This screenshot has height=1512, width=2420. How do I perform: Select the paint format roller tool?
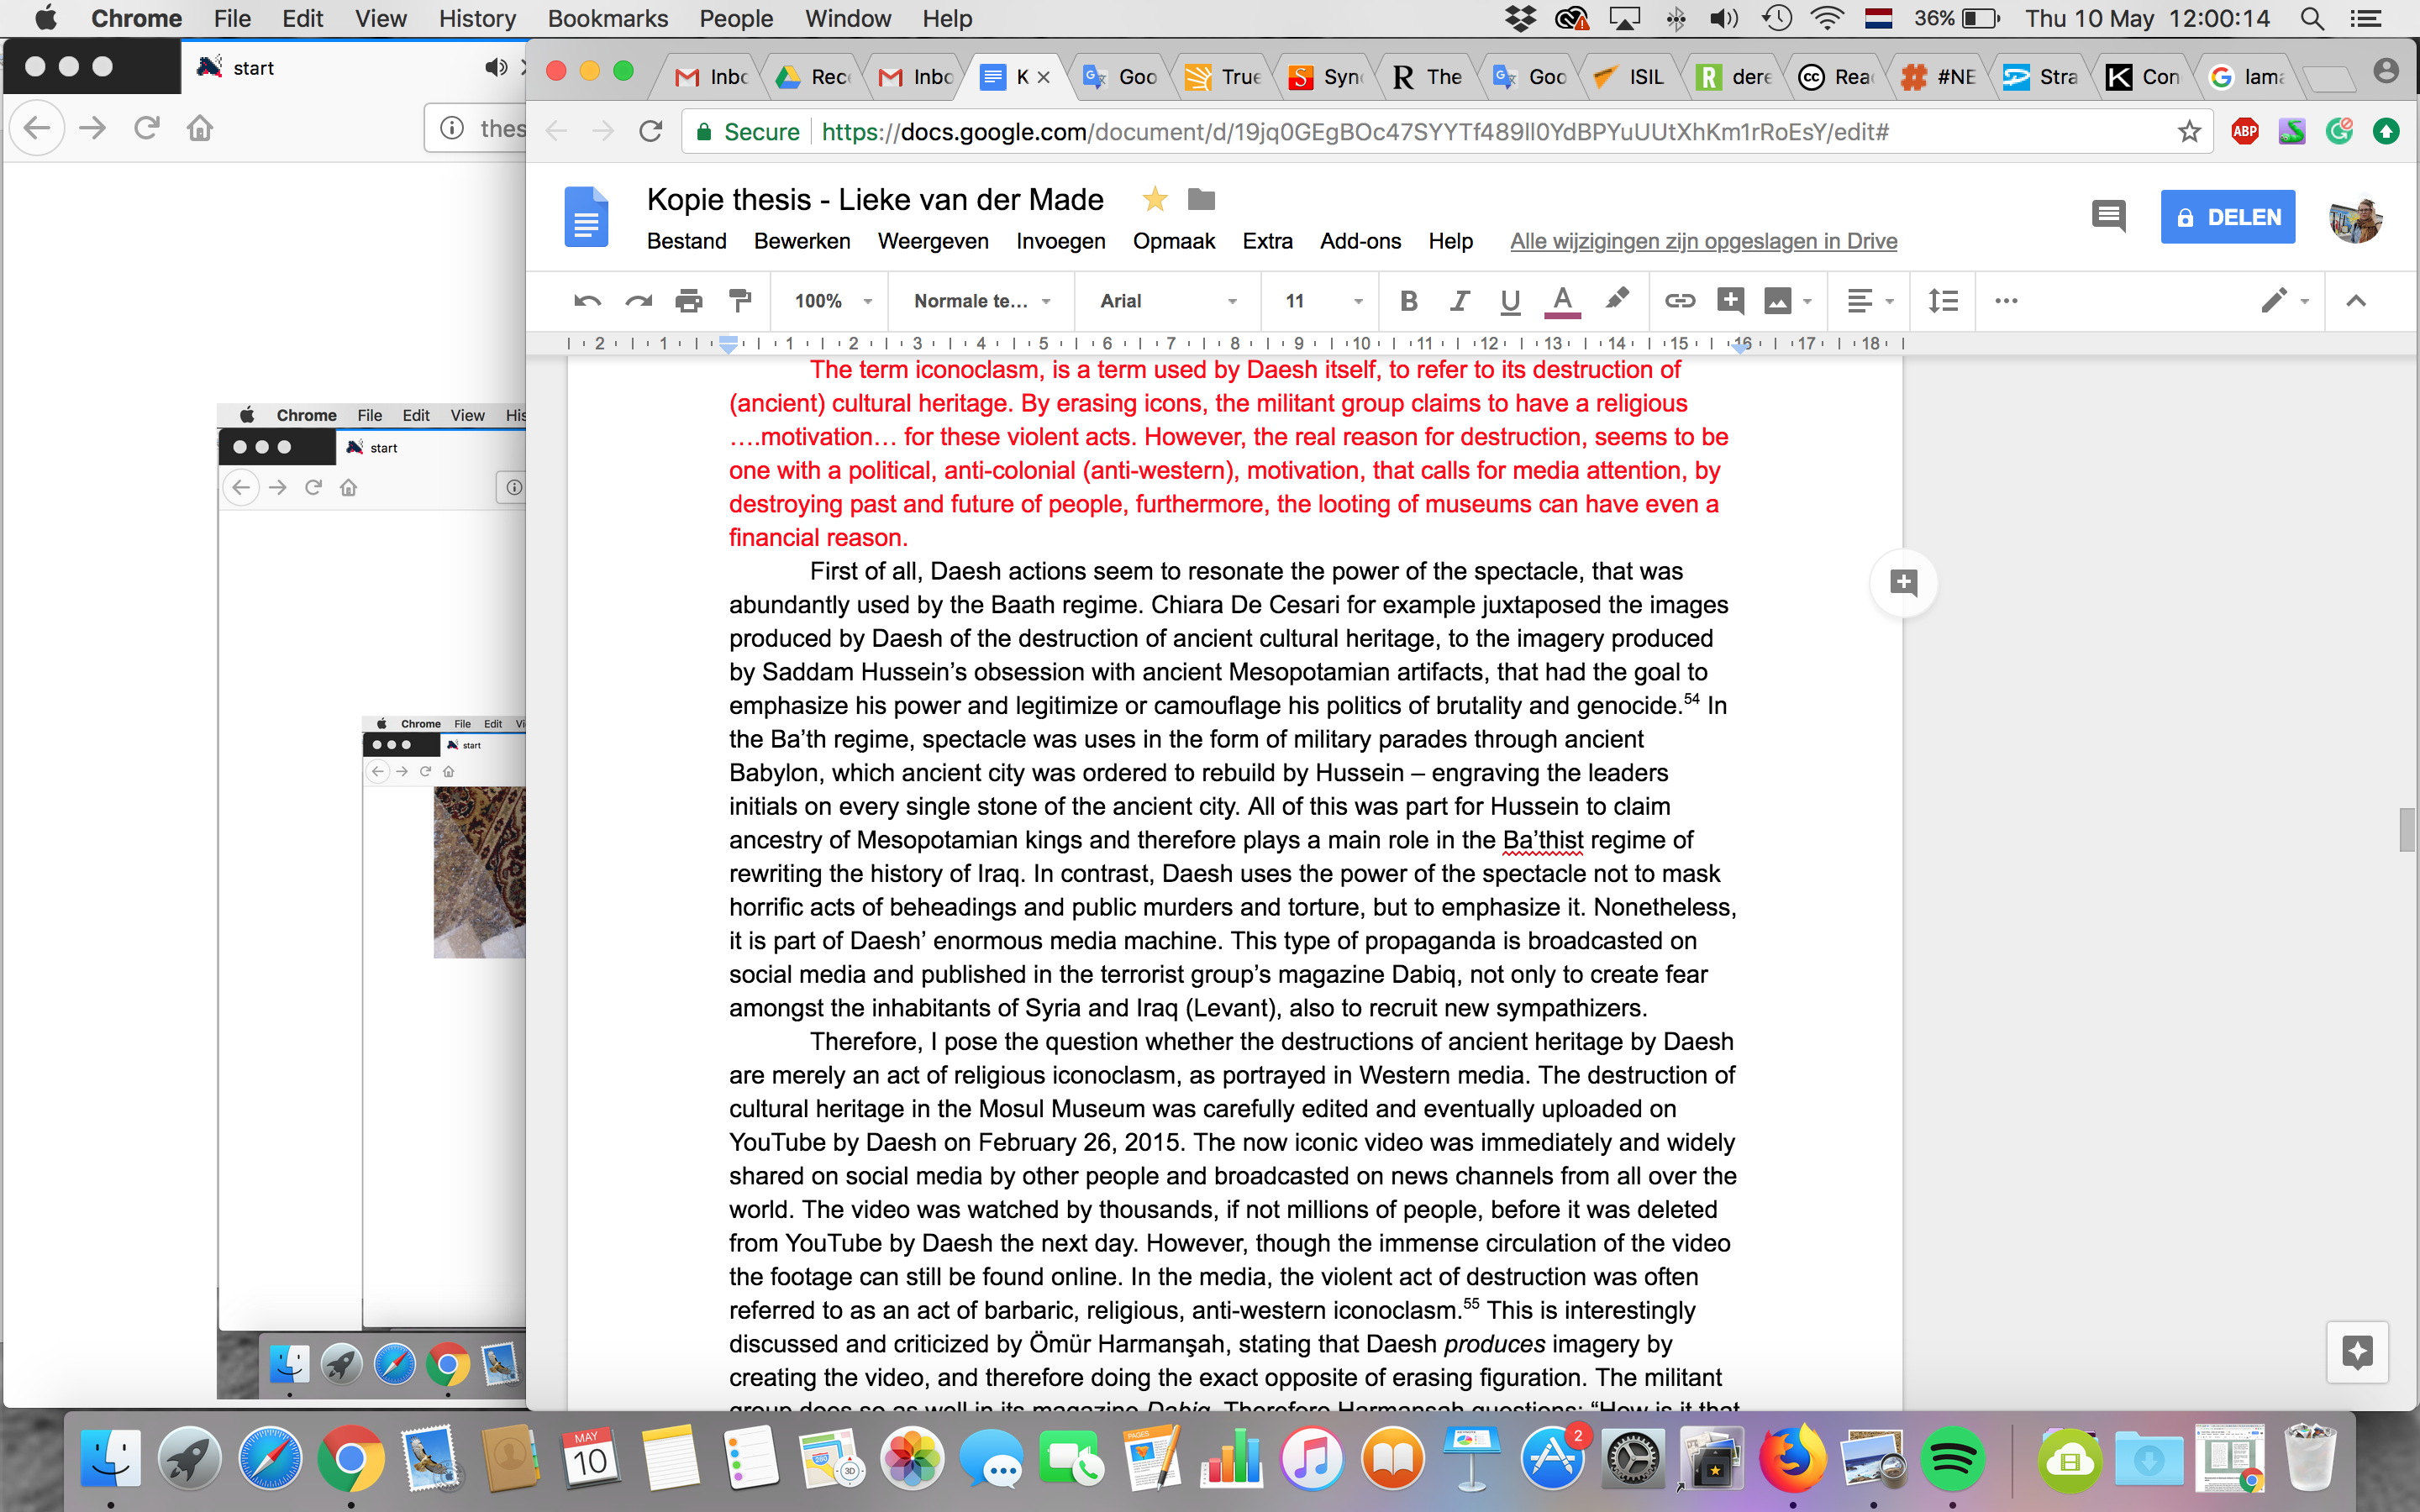740,301
